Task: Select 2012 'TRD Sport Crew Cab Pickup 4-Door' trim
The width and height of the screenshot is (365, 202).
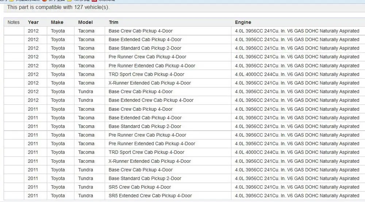Action: click(146, 74)
